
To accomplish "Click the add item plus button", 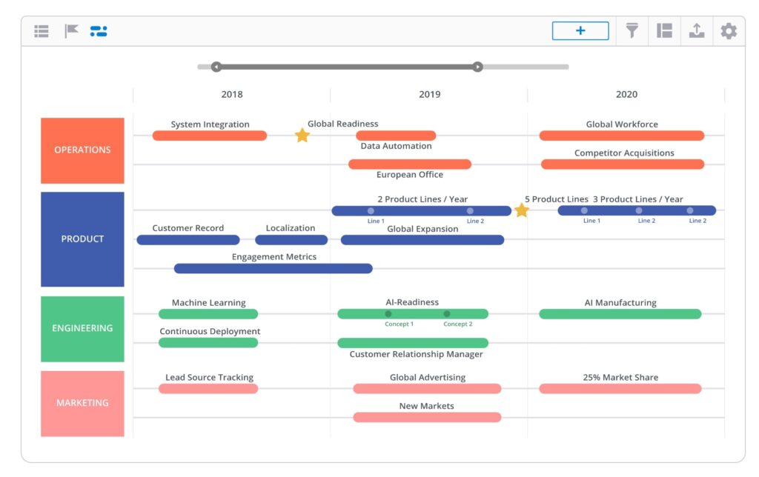I will pos(580,30).
